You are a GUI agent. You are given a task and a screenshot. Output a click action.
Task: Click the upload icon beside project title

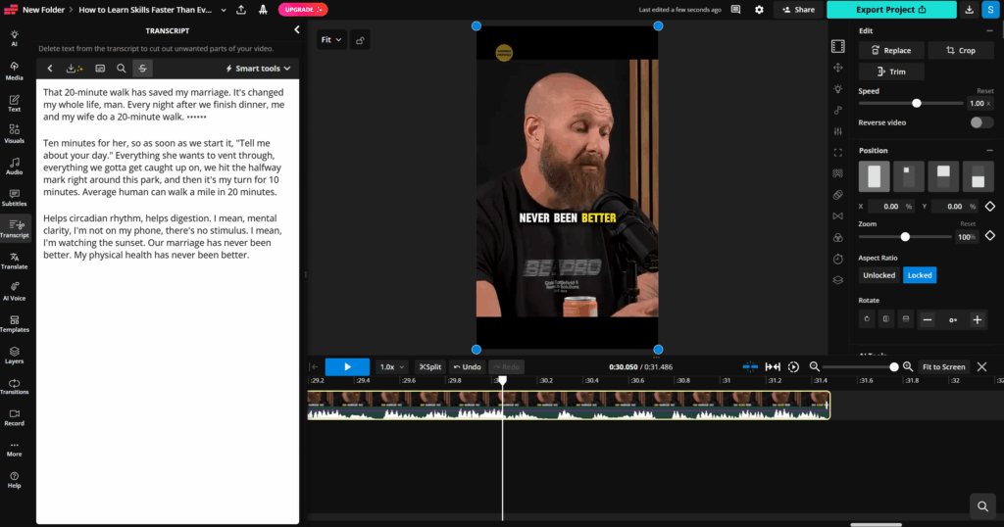pos(241,10)
